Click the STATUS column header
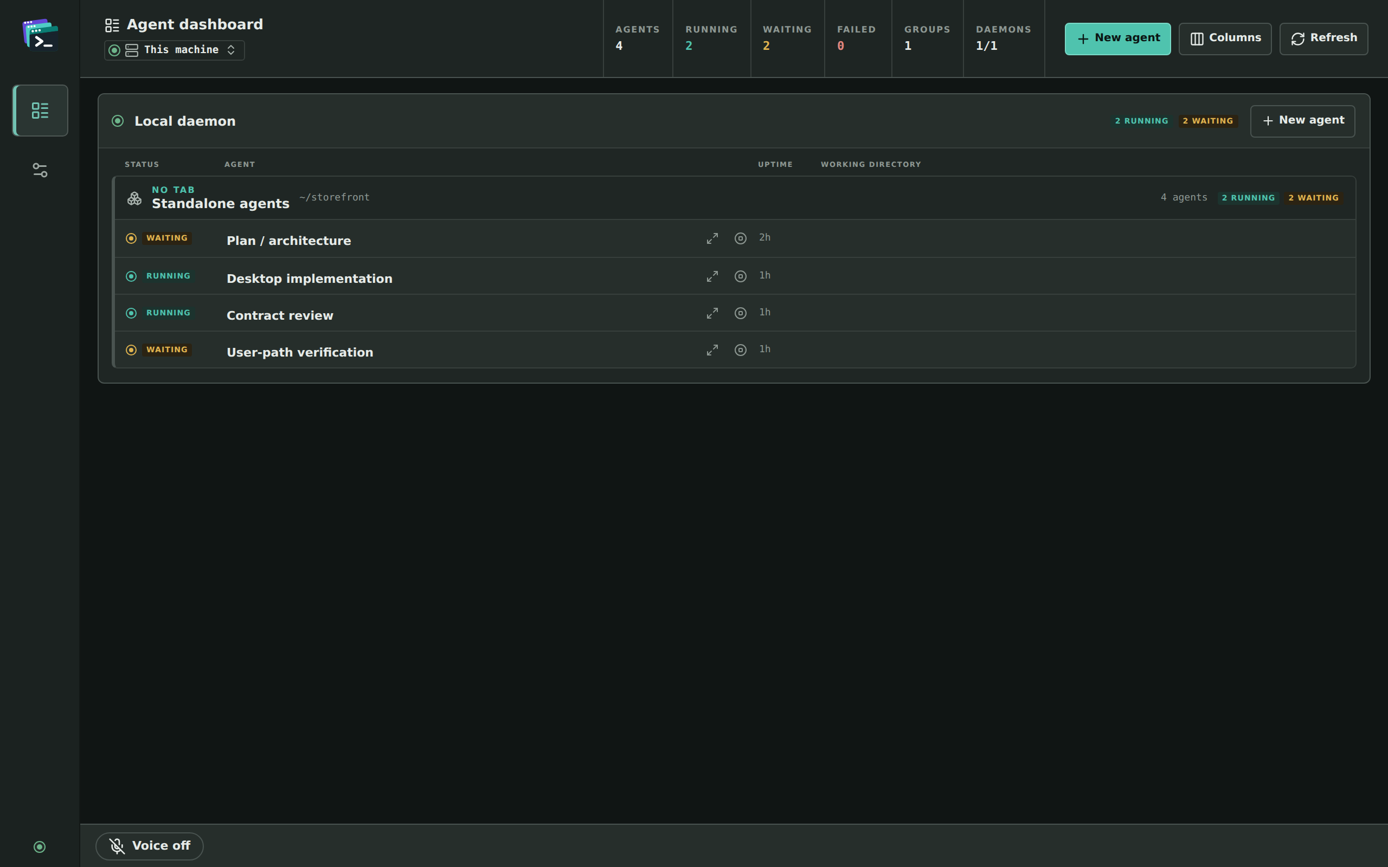This screenshot has width=1388, height=867. [142, 165]
